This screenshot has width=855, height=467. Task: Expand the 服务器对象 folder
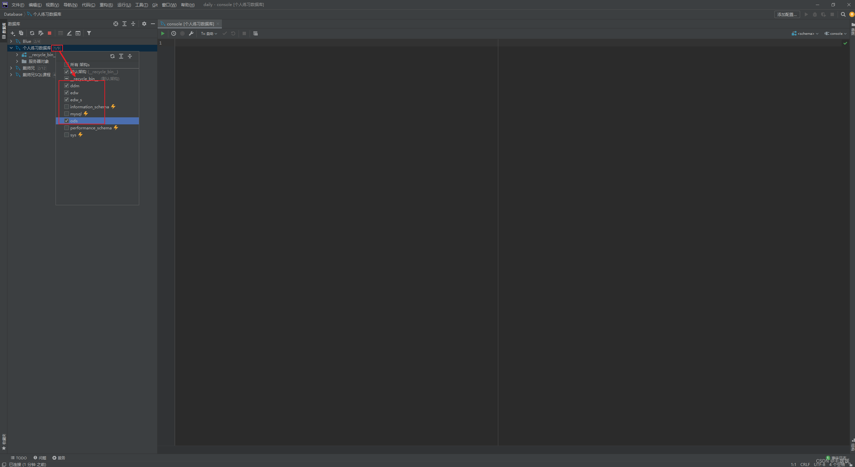click(x=17, y=61)
